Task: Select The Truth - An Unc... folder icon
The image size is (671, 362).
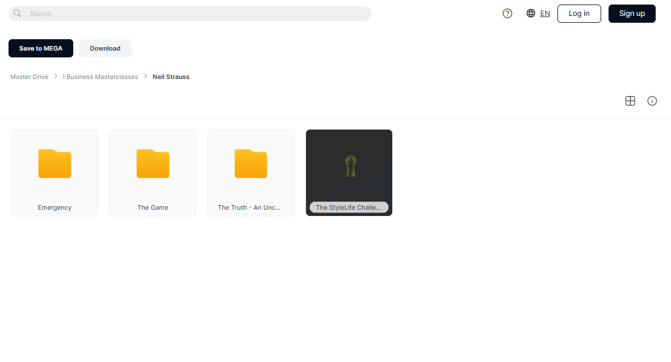Action: 251,164
